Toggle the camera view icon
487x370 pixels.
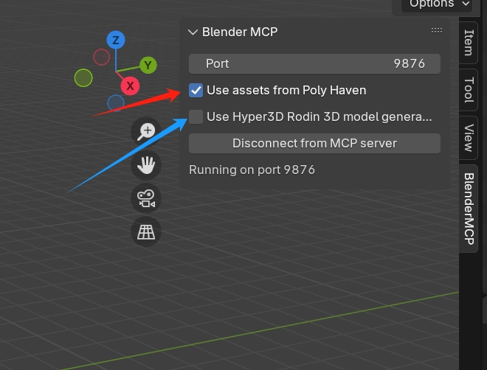146,198
